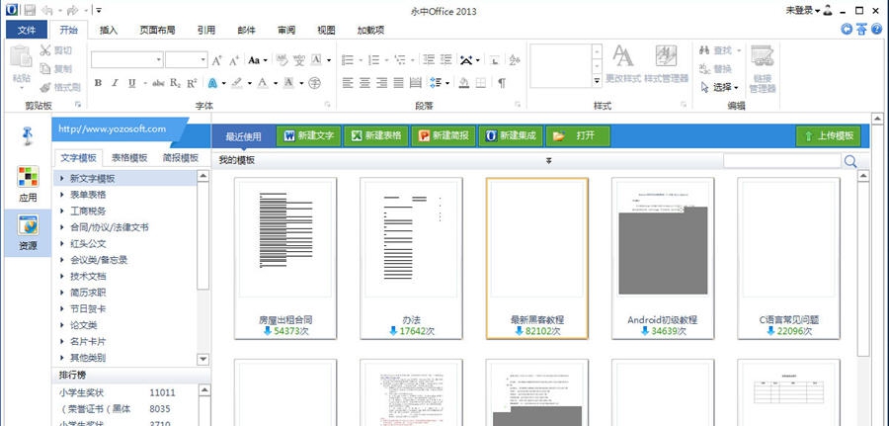Switch to the 表格模板 tab
Image resolution: width=889 pixels, height=426 pixels.
(x=128, y=157)
